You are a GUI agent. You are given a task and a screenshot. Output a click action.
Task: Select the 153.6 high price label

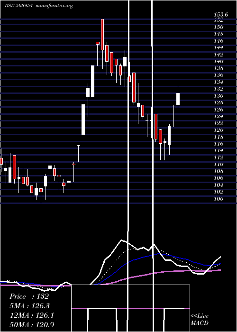(221, 15)
